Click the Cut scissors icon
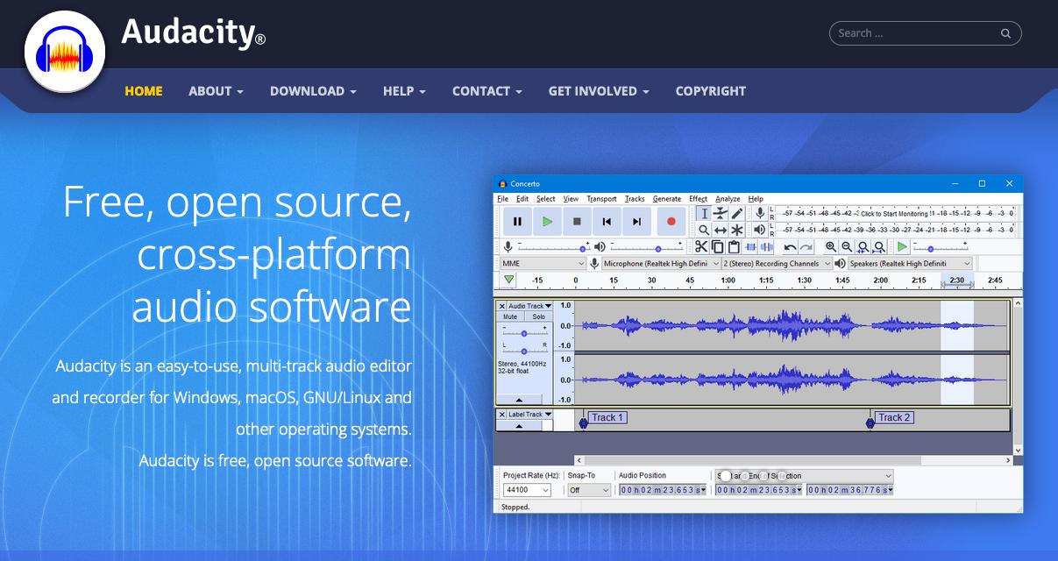Image resolution: width=1058 pixels, height=561 pixels. 701,247
